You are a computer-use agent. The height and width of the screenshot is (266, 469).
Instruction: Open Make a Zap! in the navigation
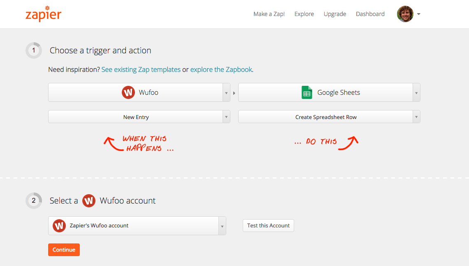tap(269, 14)
